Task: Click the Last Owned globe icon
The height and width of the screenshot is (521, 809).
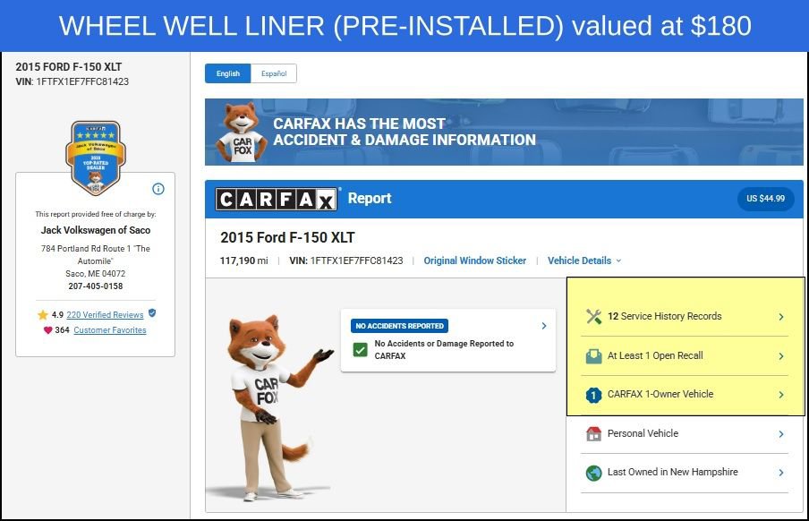Action: (x=594, y=473)
